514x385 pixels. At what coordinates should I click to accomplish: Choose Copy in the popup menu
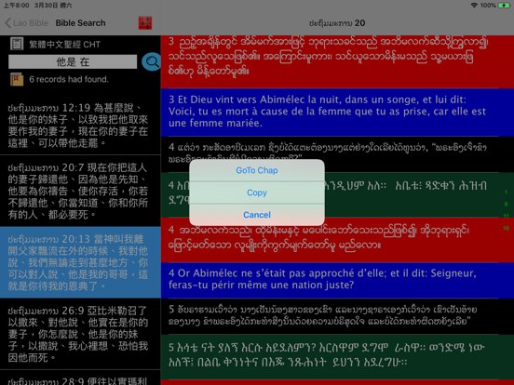(x=257, y=192)
